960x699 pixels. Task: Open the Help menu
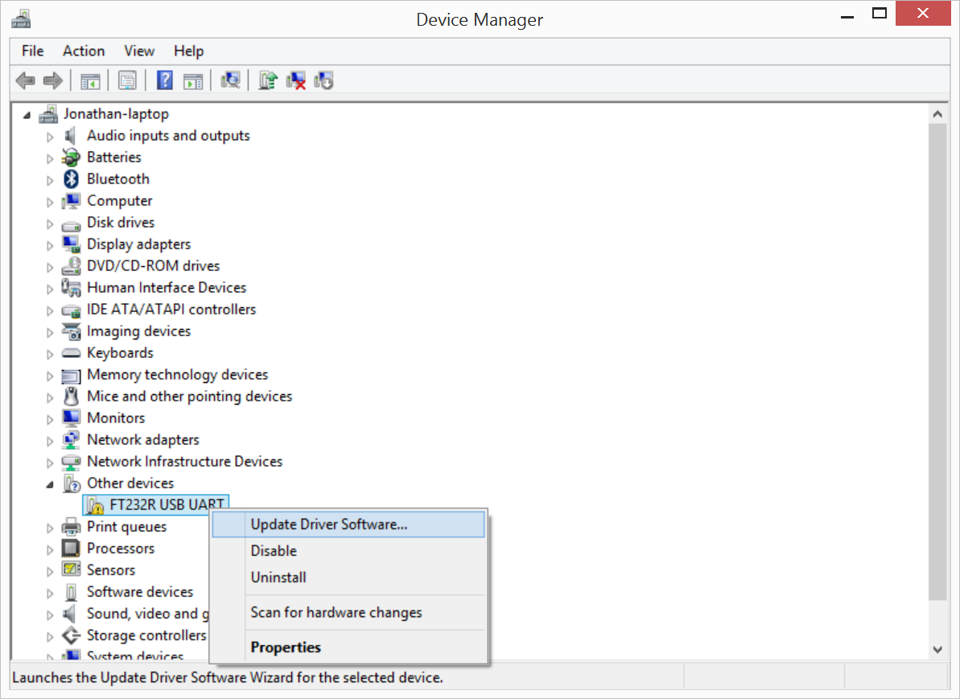[x=188, y=51]
